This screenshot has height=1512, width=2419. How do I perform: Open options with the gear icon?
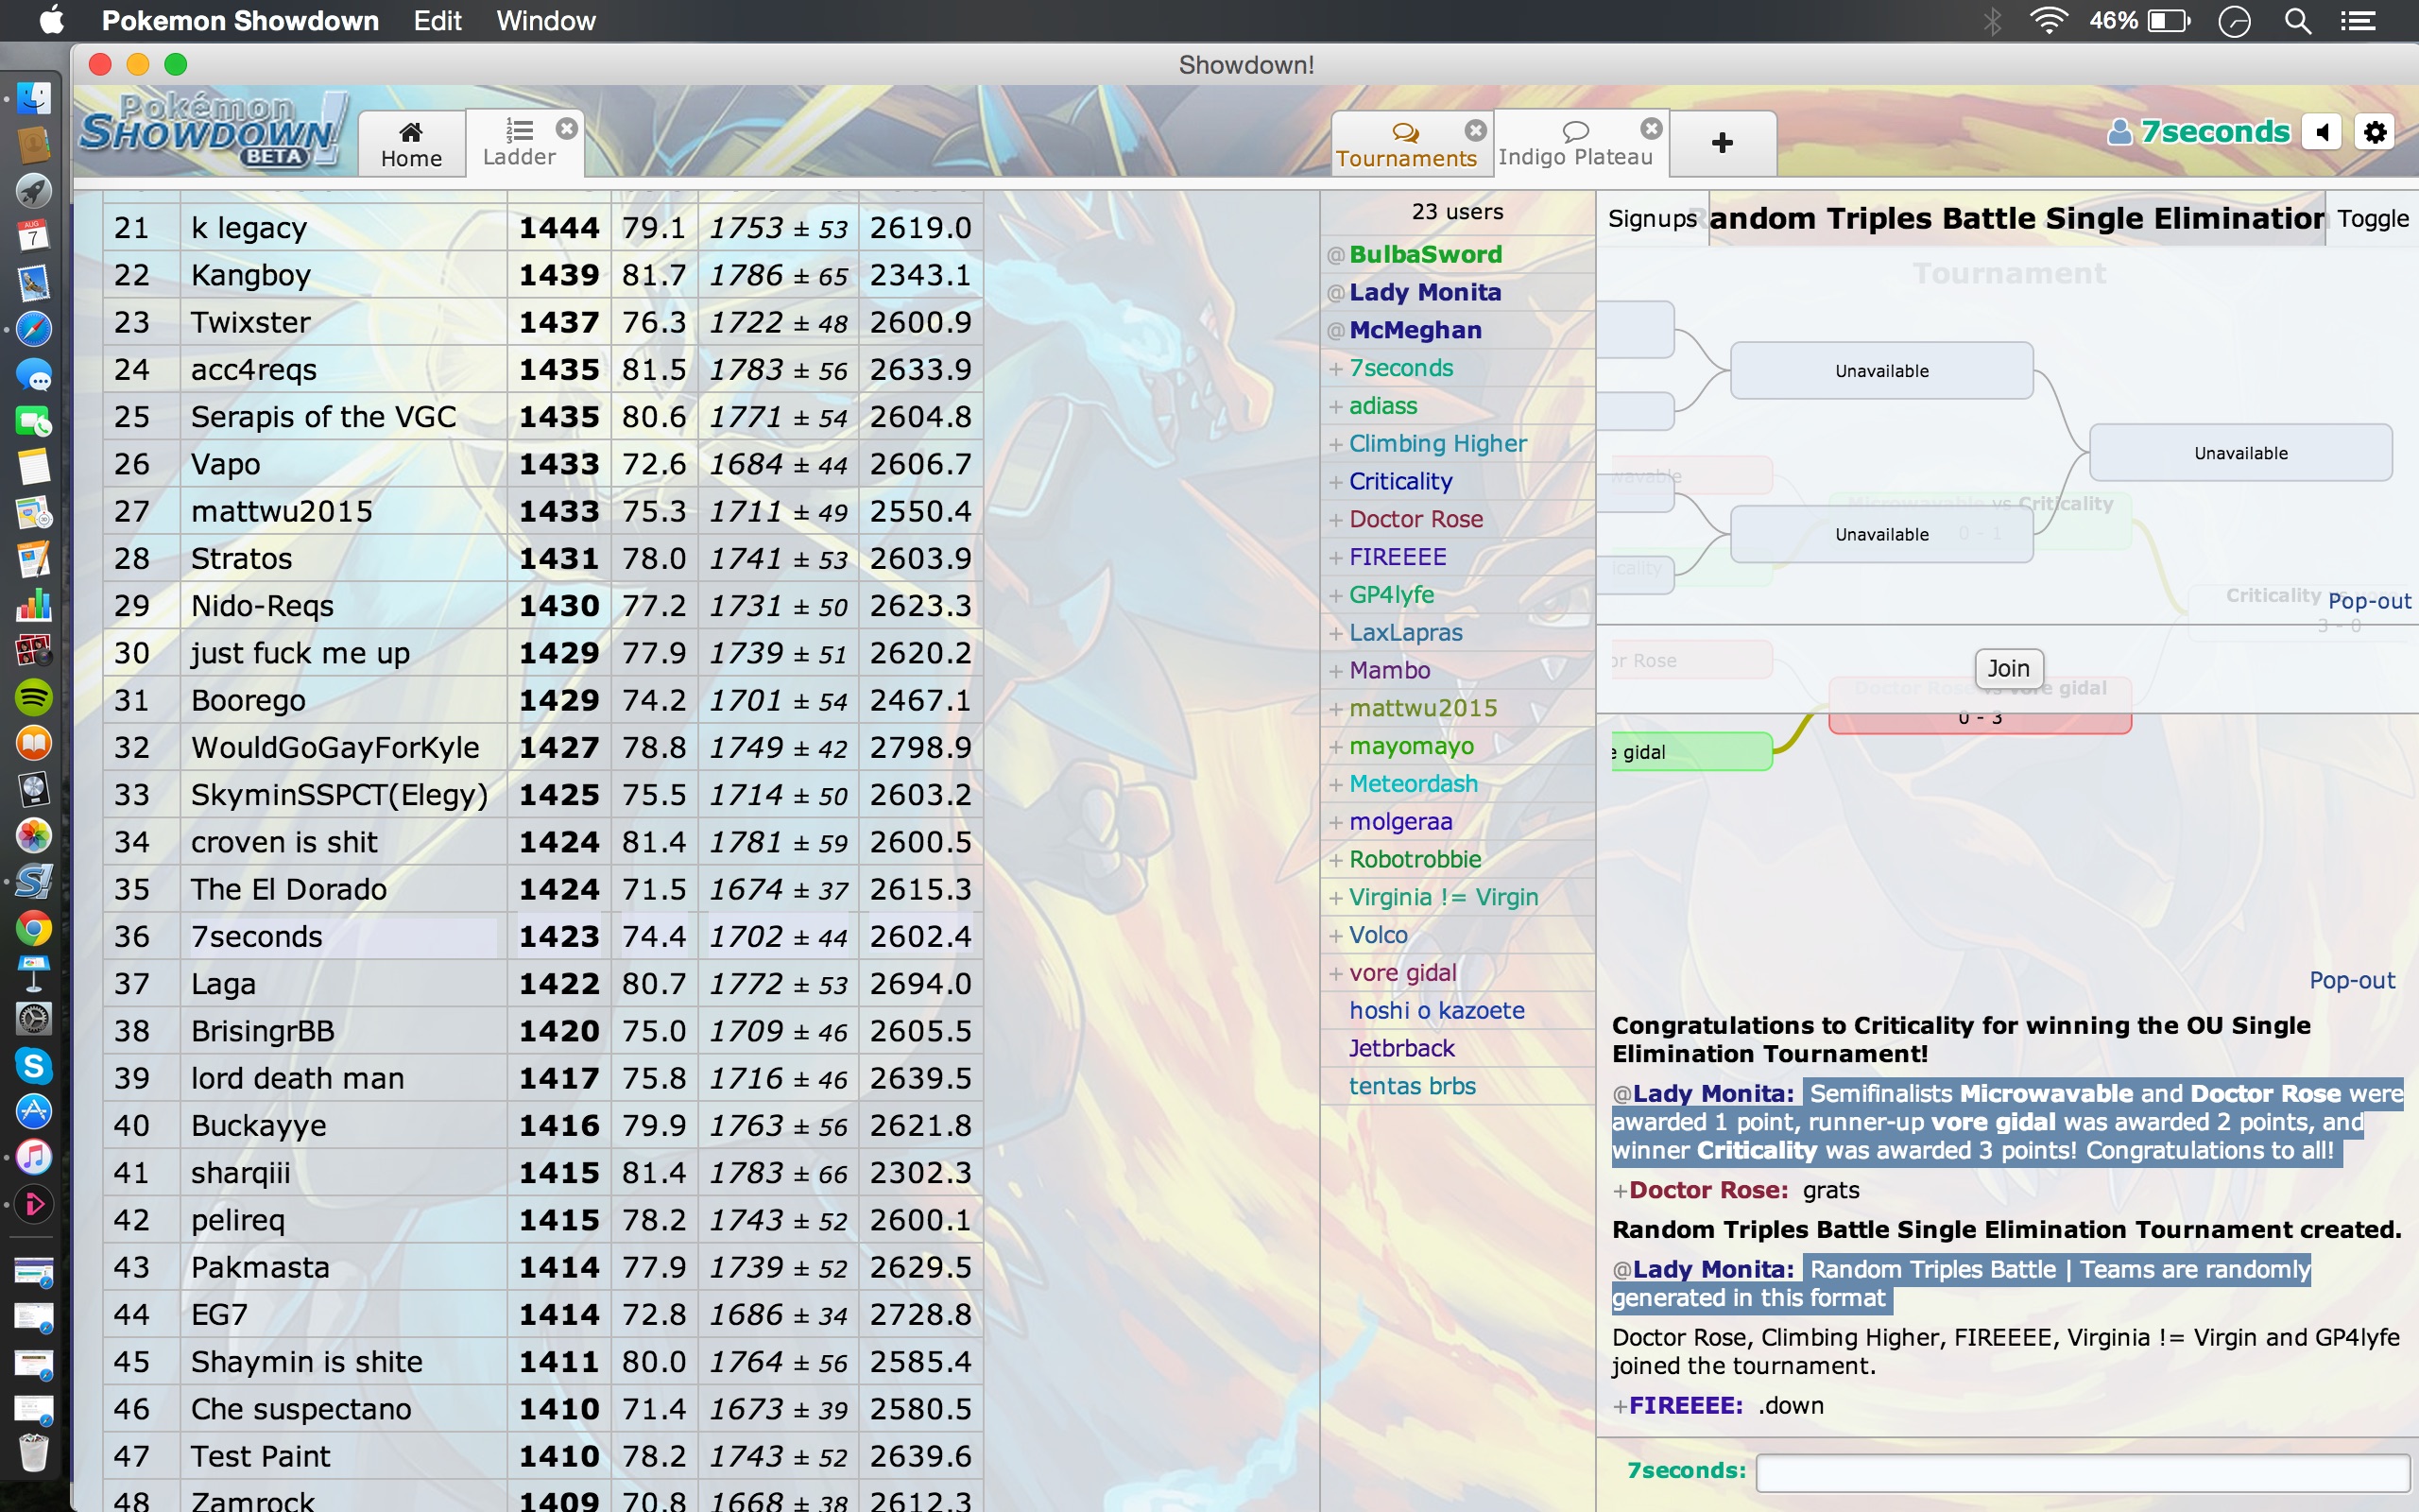(2375, 132)
